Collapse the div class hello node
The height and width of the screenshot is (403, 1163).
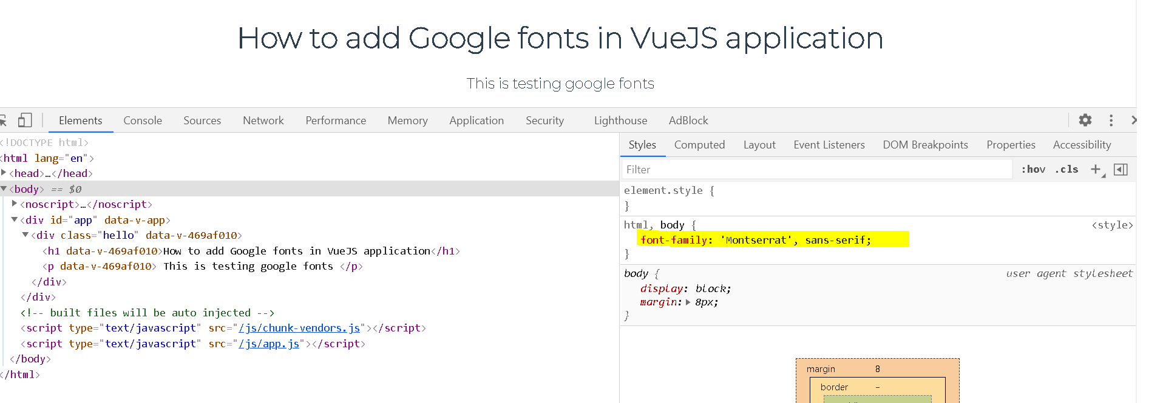tap(25, 235)
